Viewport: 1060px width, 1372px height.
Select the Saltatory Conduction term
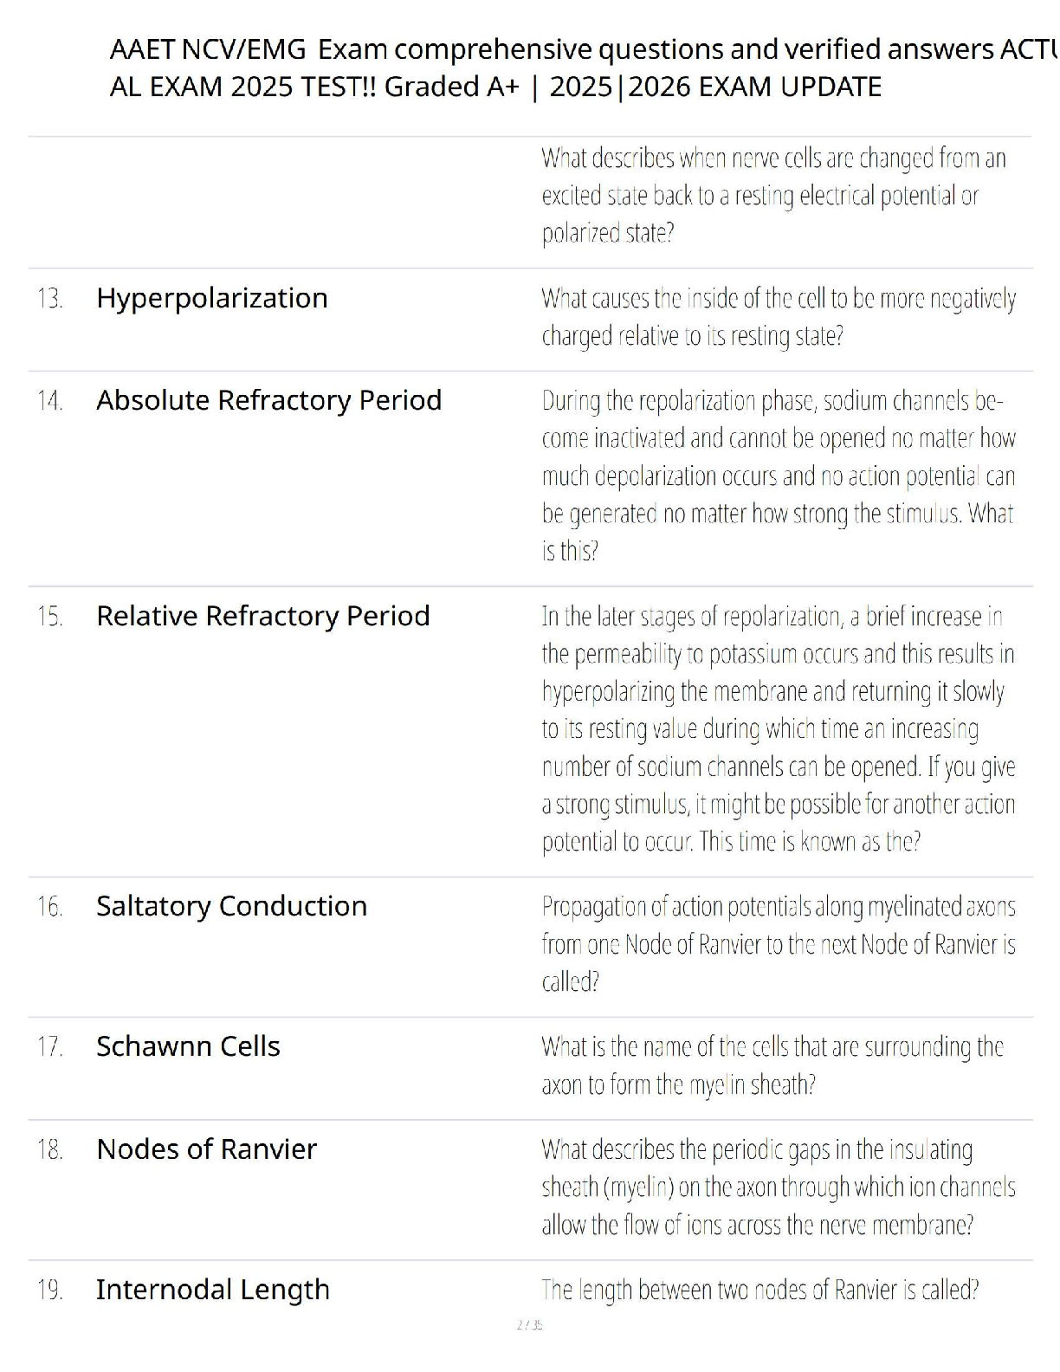click(x=231, y=906)
